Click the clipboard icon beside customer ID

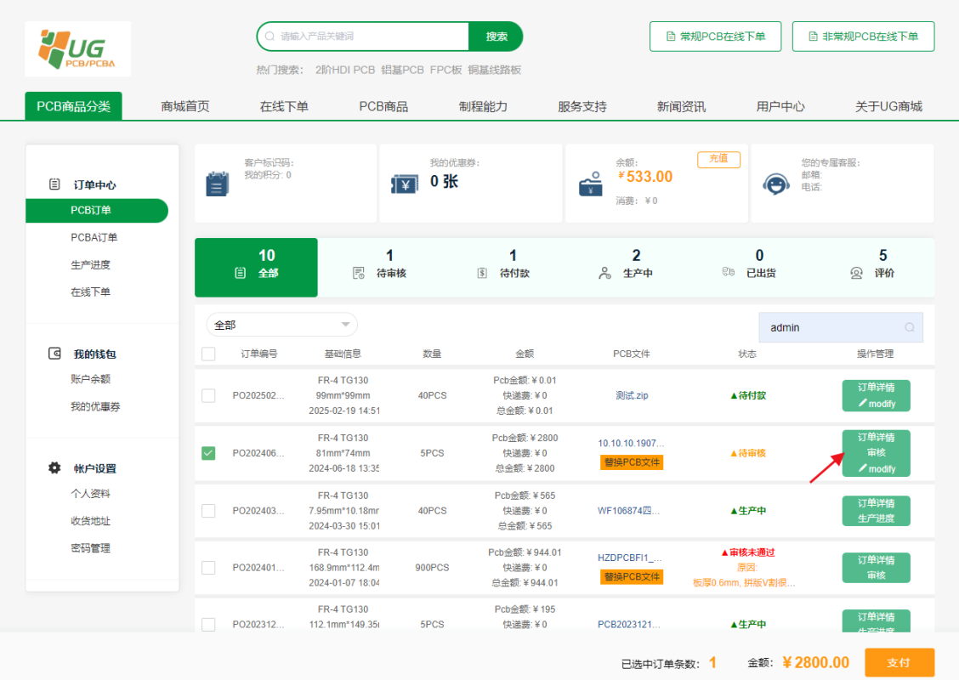(x=217, y=184)
